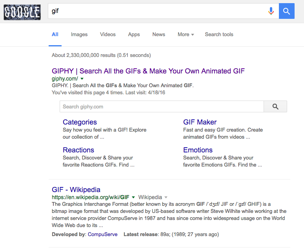Click the 'Latest release' info text
This screenshot has height=251, width=304.
pyautogui.click(x=171, y=234)
